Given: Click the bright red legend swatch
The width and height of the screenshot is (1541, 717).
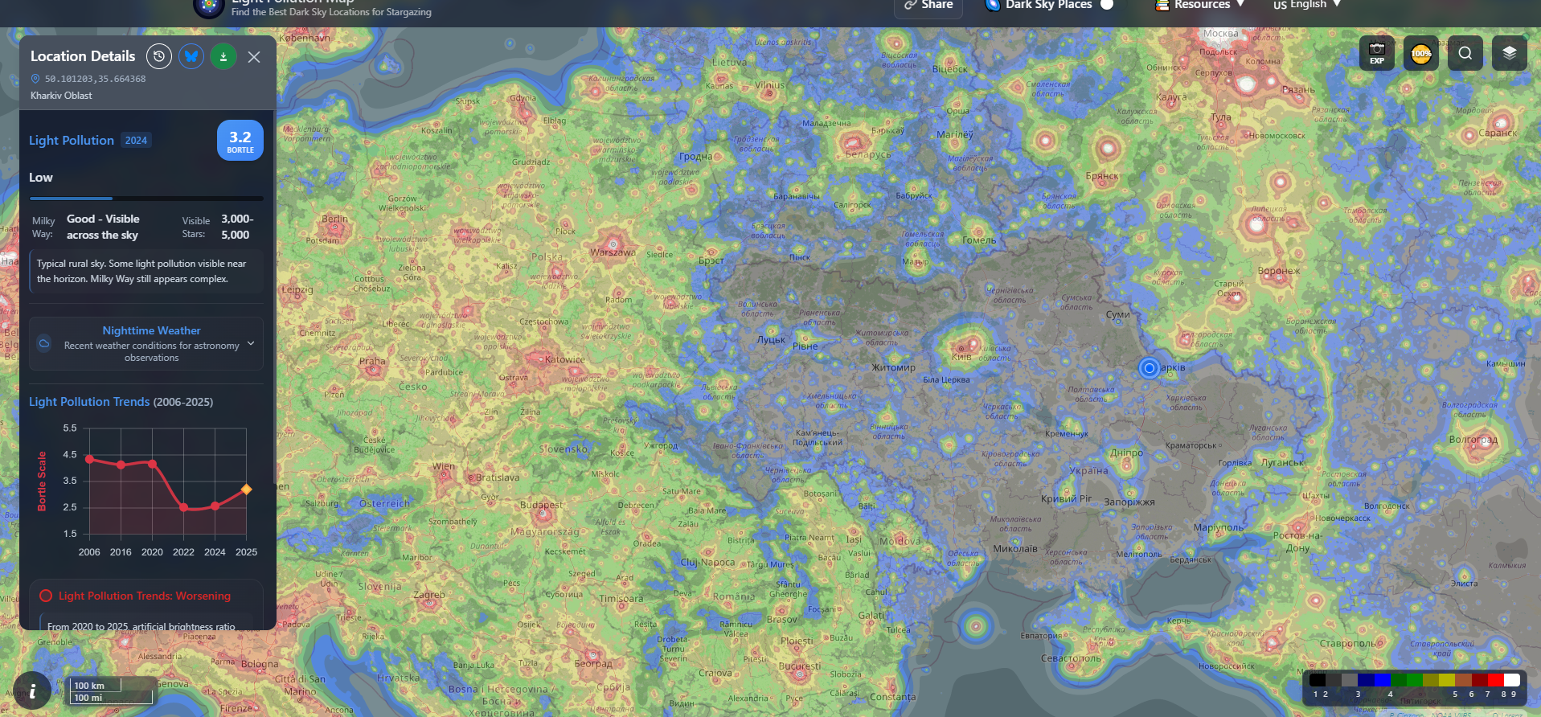Looking at the screenshot, I should (x=1495, y=680).
